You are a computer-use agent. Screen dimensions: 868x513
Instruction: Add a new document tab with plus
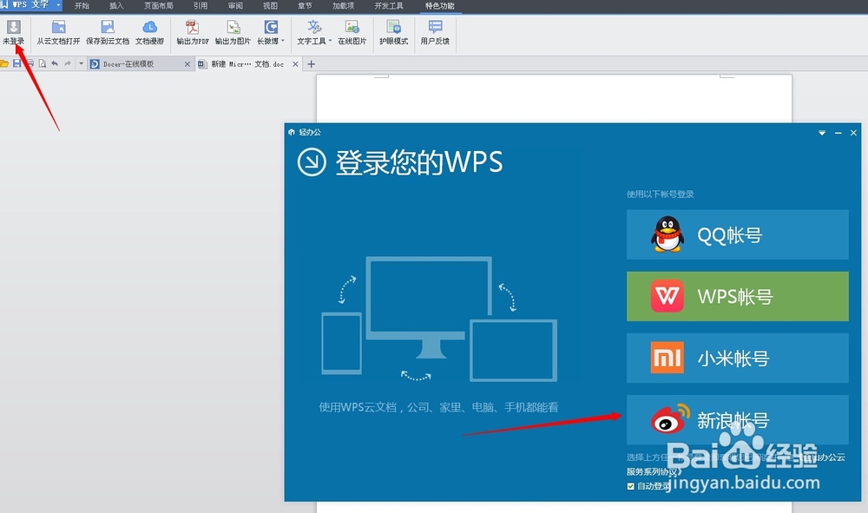pos(311,64)
